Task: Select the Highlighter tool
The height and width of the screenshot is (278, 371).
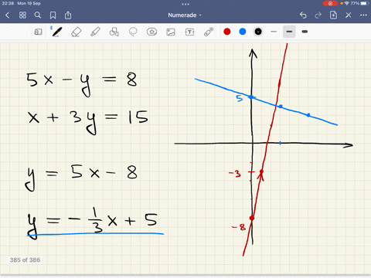Action: (95, 32)
